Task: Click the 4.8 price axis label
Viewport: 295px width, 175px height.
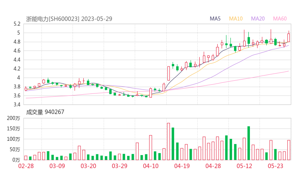Action: [17, 42]
